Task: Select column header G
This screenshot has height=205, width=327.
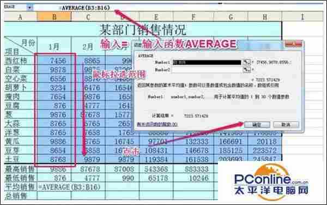Action: (231, 17)
